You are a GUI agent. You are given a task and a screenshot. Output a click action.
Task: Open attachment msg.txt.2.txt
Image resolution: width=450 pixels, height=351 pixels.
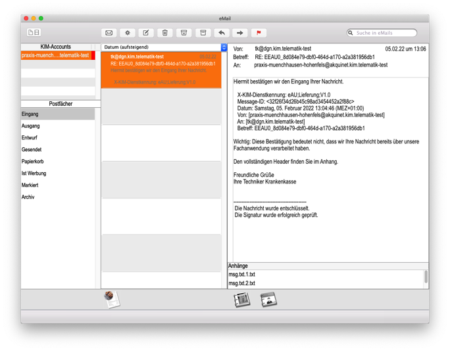[x=242, y=283]
